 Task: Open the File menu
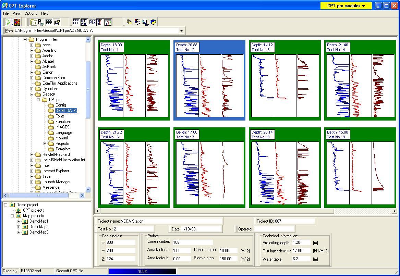tap(6, 13)
